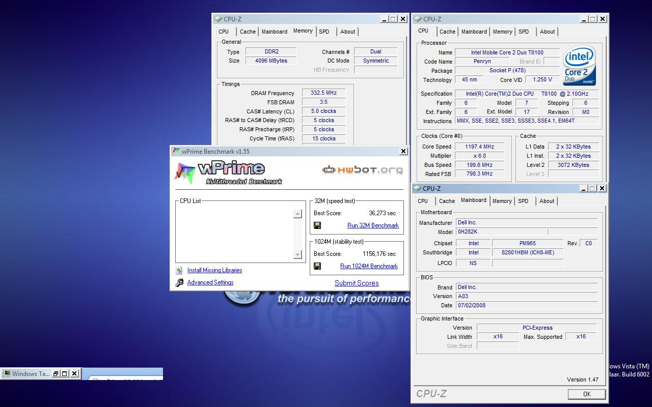Close the minimized Windows Task Manager window
Image resolution: width=652 pixels, height=407 pixels.
click(74, 373)
